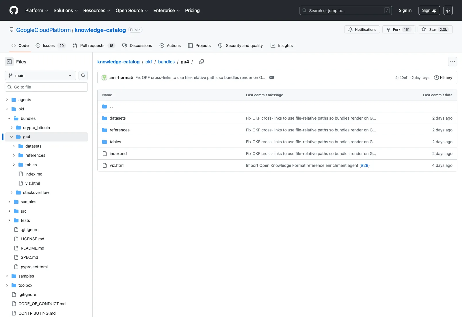This screenshot has width=462, height=317.
Task: Collapse the file tree side panel icon
Action: [x=9, y=62]
